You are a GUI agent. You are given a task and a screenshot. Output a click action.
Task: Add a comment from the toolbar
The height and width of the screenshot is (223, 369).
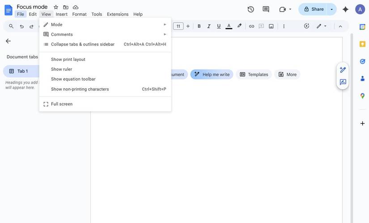(x=261, y=26)
